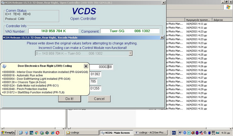Click the Protocol: CAN status text
Screen dimensions: 233x136
click(x=15, y=19)
